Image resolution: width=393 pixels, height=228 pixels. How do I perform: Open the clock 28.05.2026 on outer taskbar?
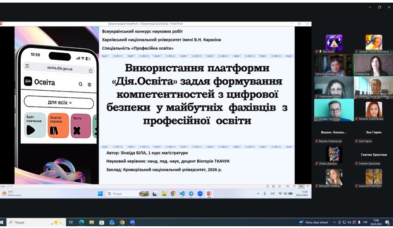(376, 222)
